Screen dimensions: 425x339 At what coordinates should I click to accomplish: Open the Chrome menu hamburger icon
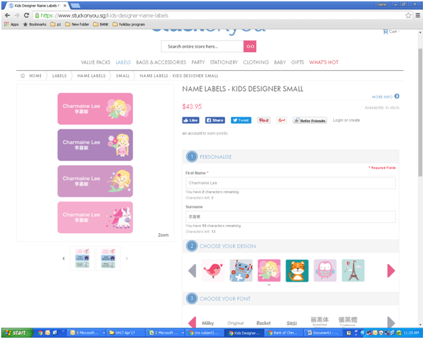tap(418, 16)
